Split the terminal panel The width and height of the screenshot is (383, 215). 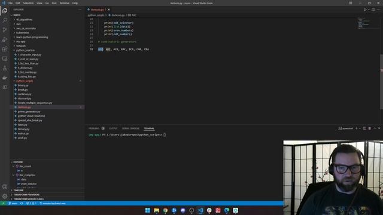(364, 128)
